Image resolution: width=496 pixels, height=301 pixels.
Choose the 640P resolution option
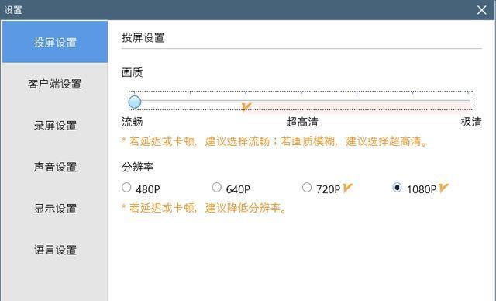click(x=217, y=188)
